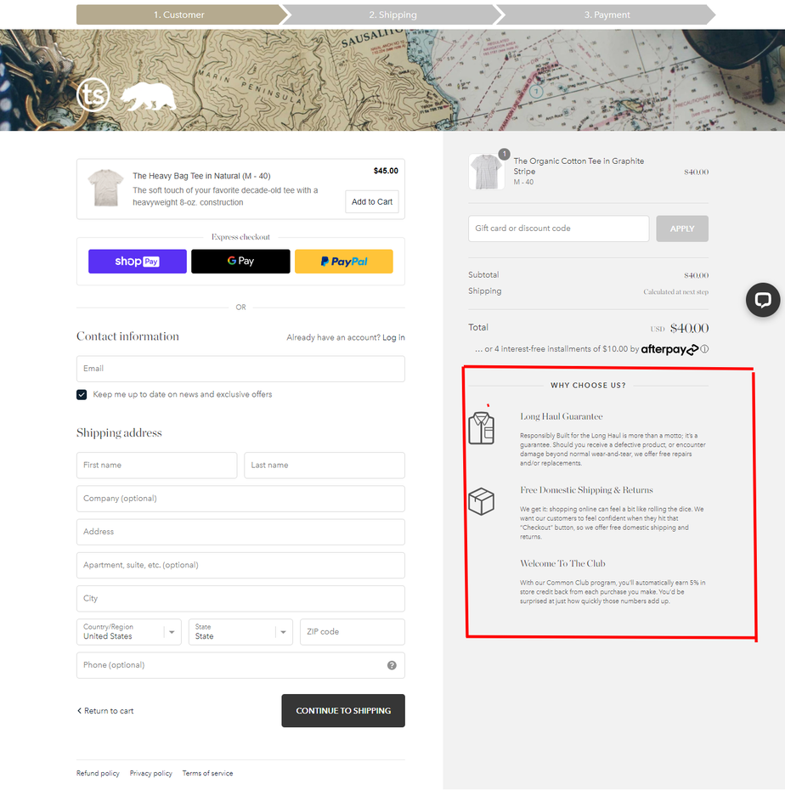Click the Long Haul Guarantee heading
This screenshot has width=785, height=790.
coord(562,417)
